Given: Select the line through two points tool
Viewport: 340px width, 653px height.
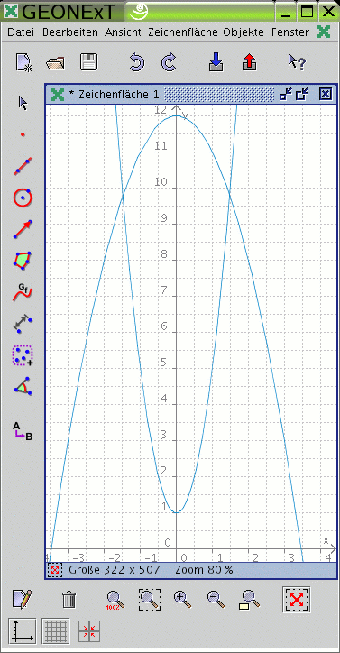Looking at the screenshot, I should 23,167.
